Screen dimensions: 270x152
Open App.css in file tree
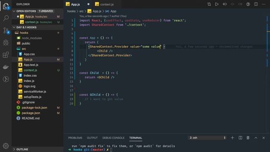(x=38, y=54)
